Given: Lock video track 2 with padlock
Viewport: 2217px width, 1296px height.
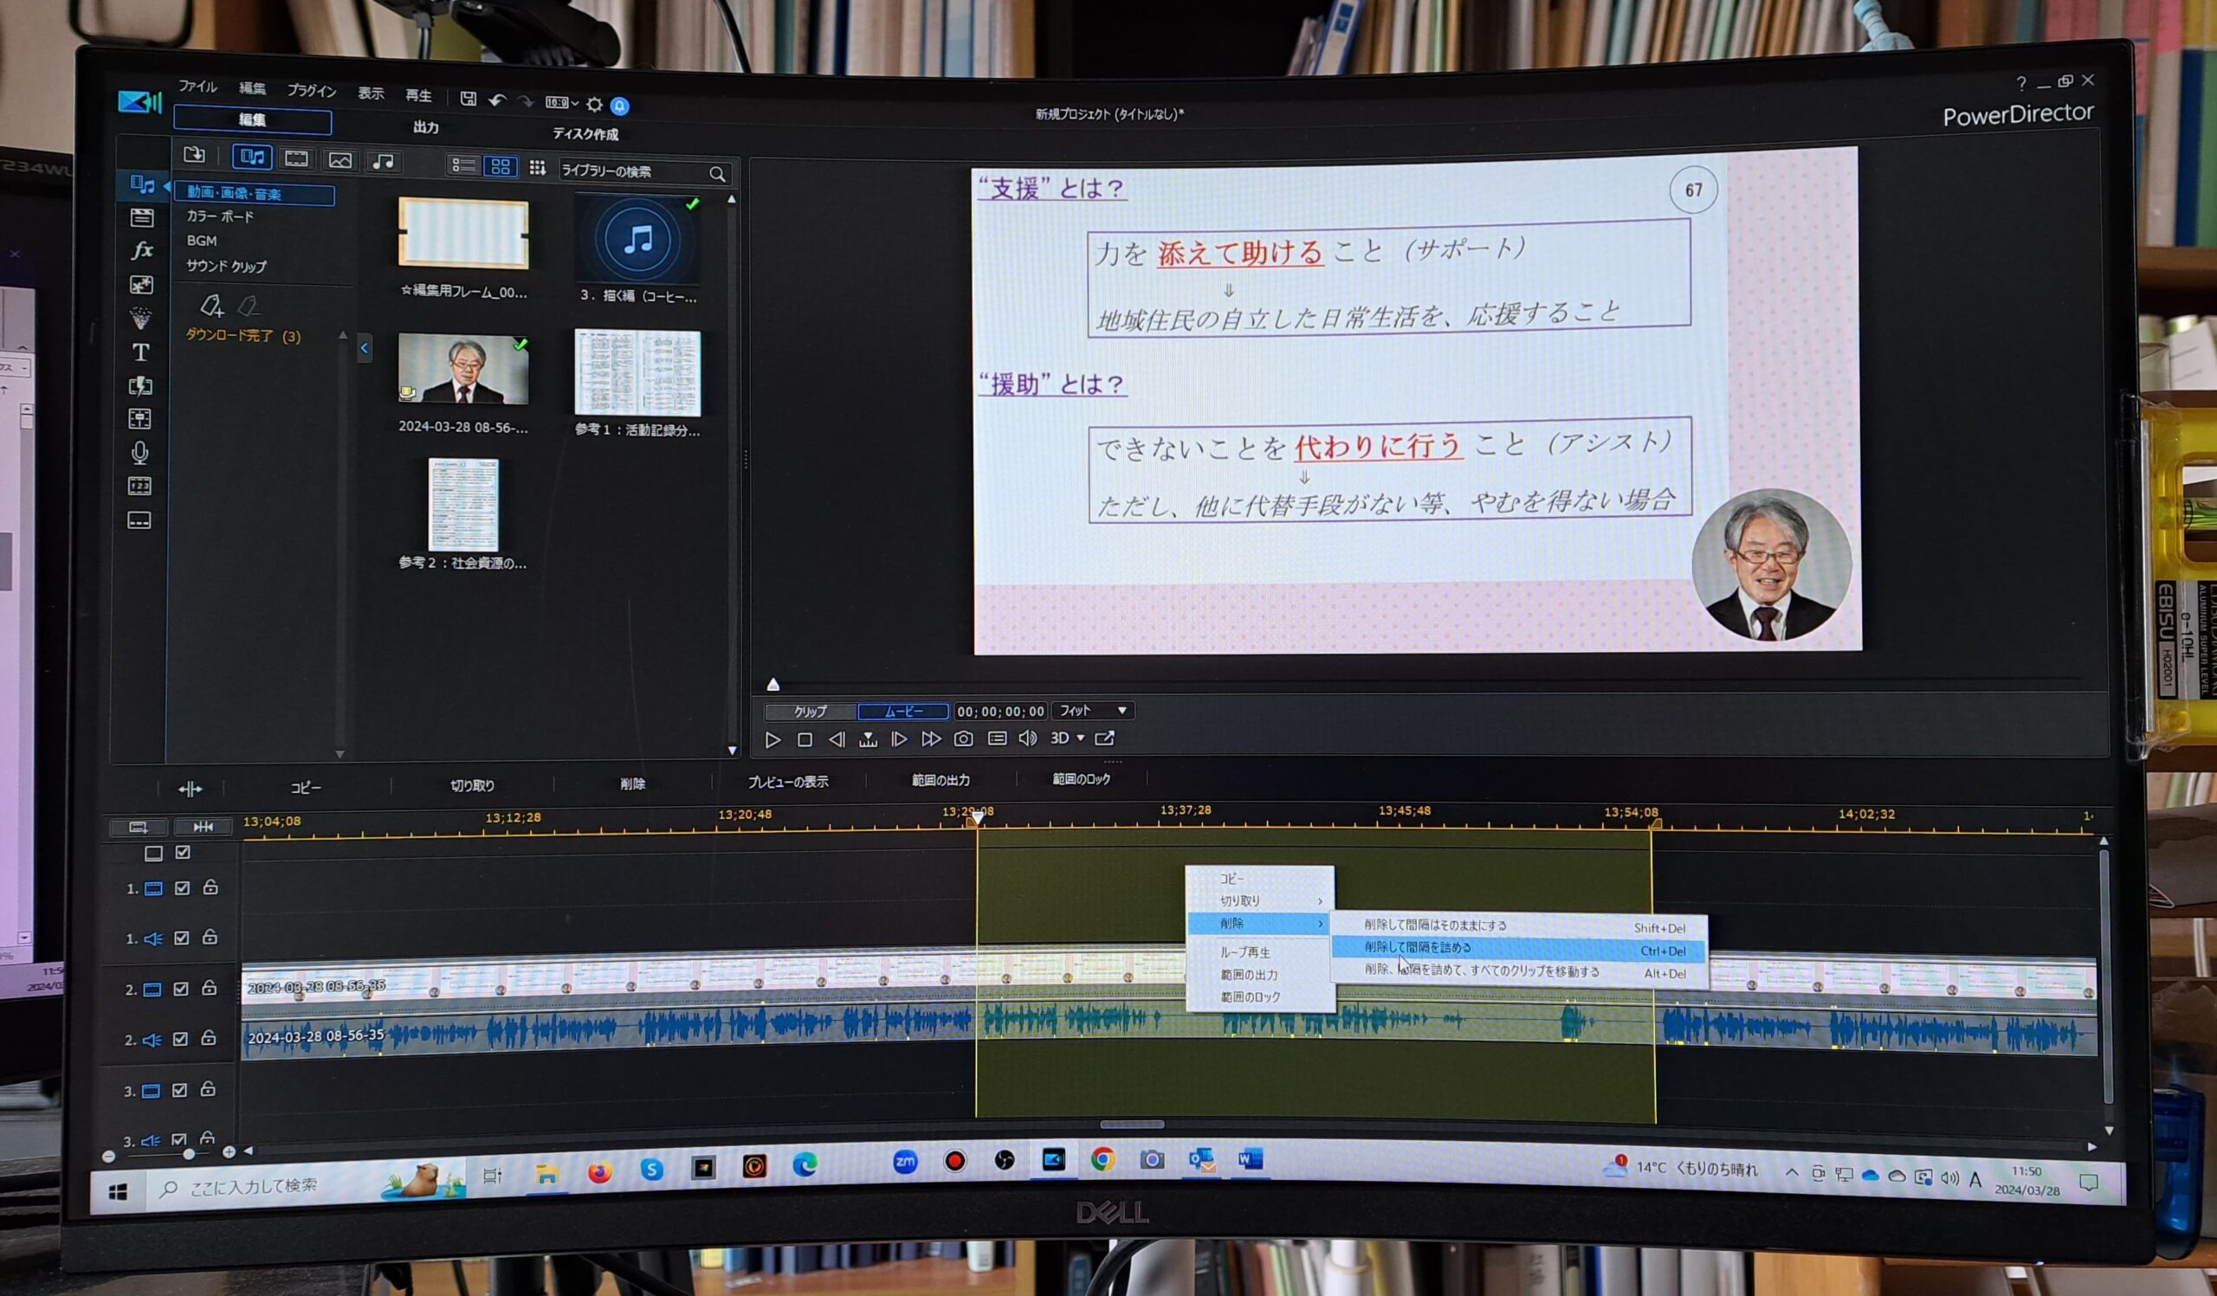Looking at the screenshot, I should click(x=209, y=989).
